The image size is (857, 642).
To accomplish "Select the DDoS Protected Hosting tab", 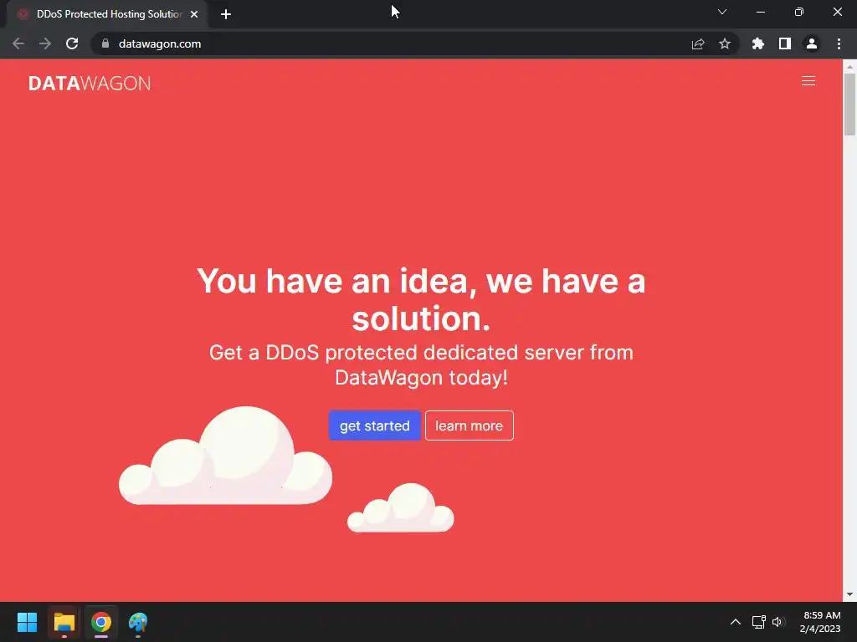I will 106,14.
